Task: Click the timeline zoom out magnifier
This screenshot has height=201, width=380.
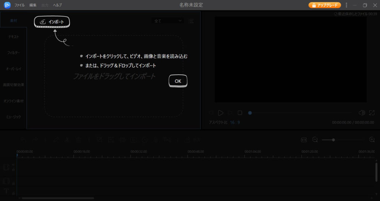Action: coord(315,140)
